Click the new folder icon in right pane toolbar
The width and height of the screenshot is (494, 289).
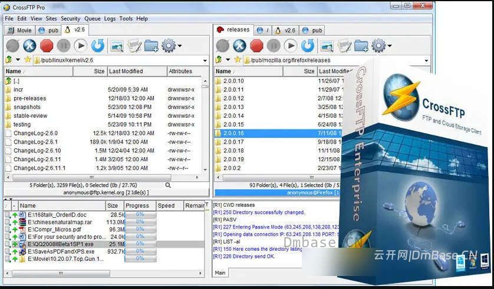(361, 46)
